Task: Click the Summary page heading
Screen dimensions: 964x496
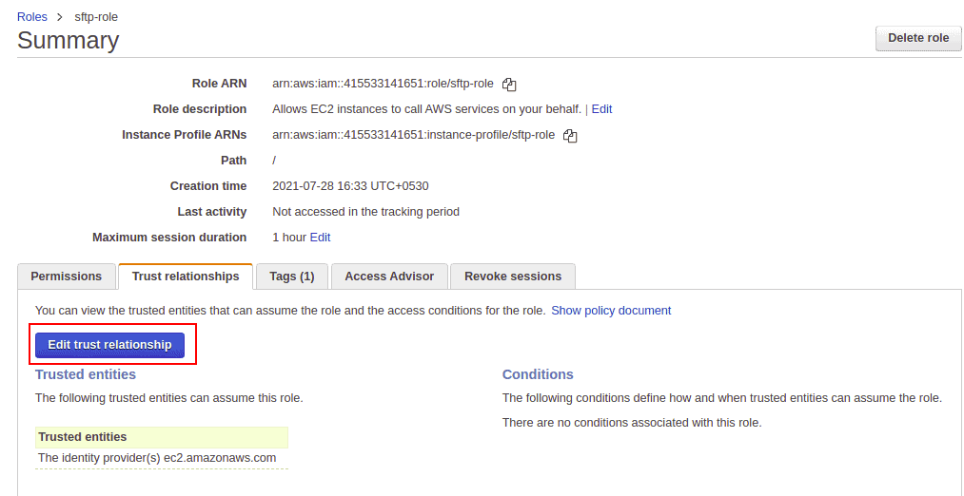Action: 69,40
